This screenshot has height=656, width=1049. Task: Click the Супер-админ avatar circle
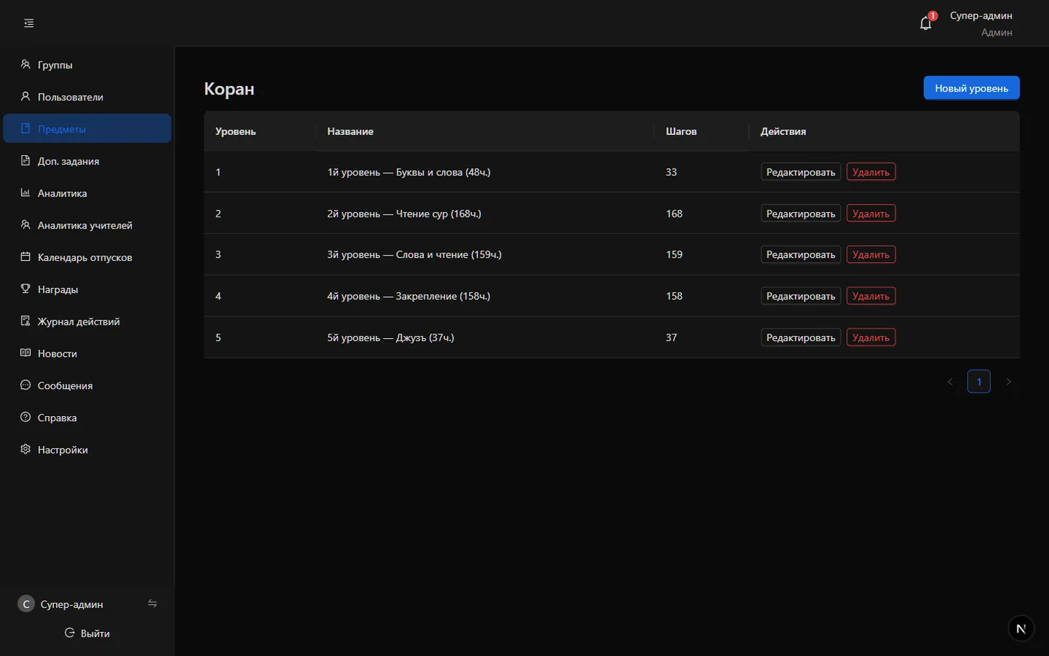coord(26,604)
